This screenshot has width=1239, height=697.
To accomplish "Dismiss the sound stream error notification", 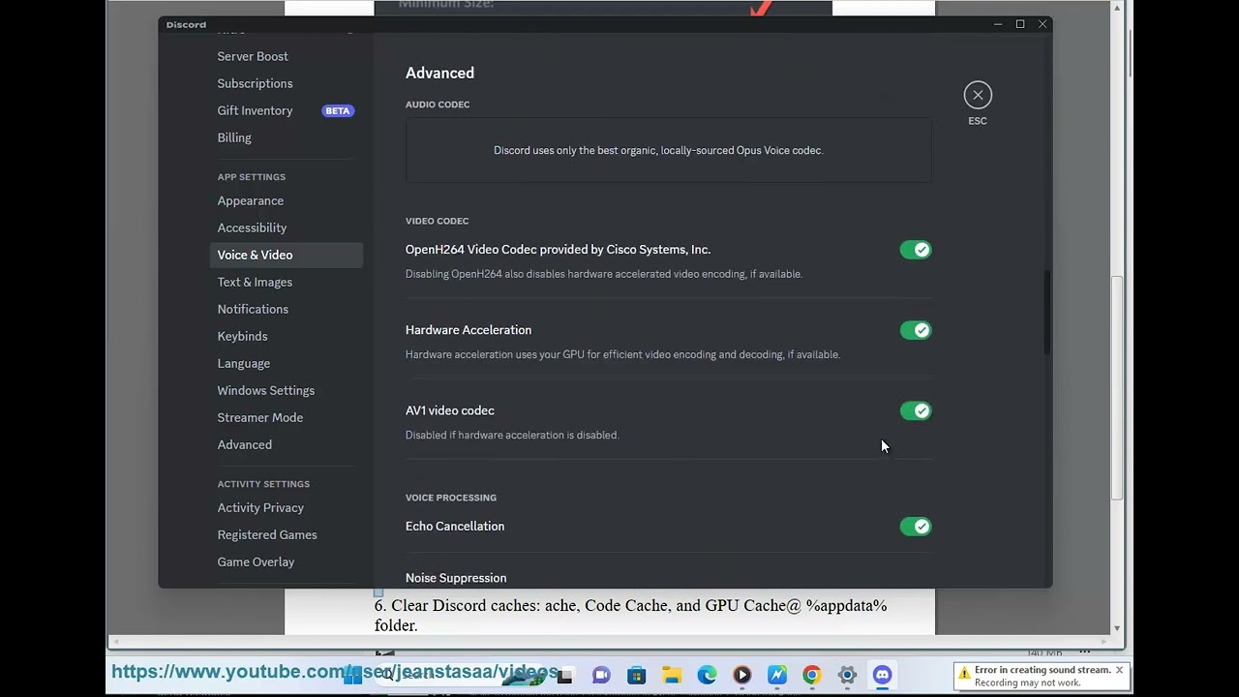I will tap(1119, 670).
